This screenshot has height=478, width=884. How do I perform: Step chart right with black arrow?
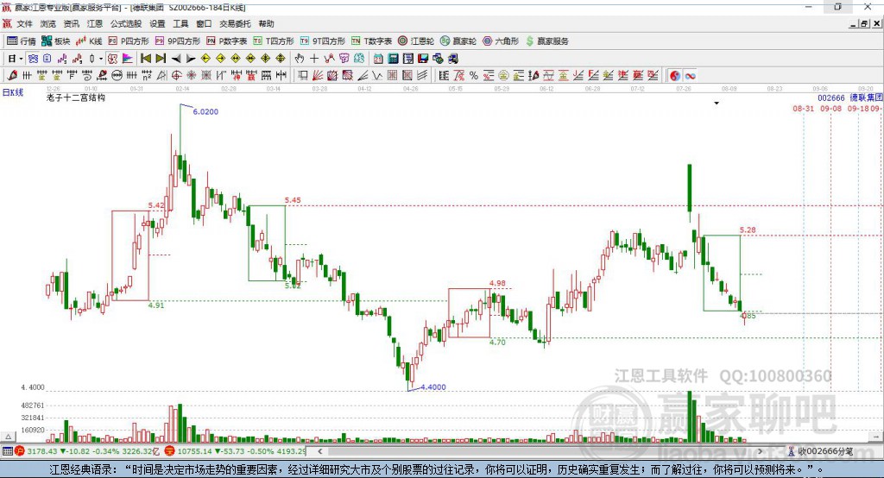[191, 59]
